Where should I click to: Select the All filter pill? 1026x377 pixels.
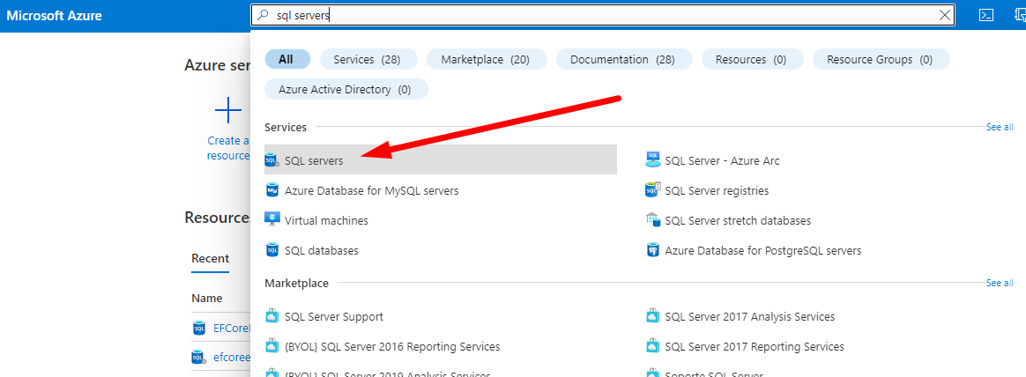pos(286,59)
